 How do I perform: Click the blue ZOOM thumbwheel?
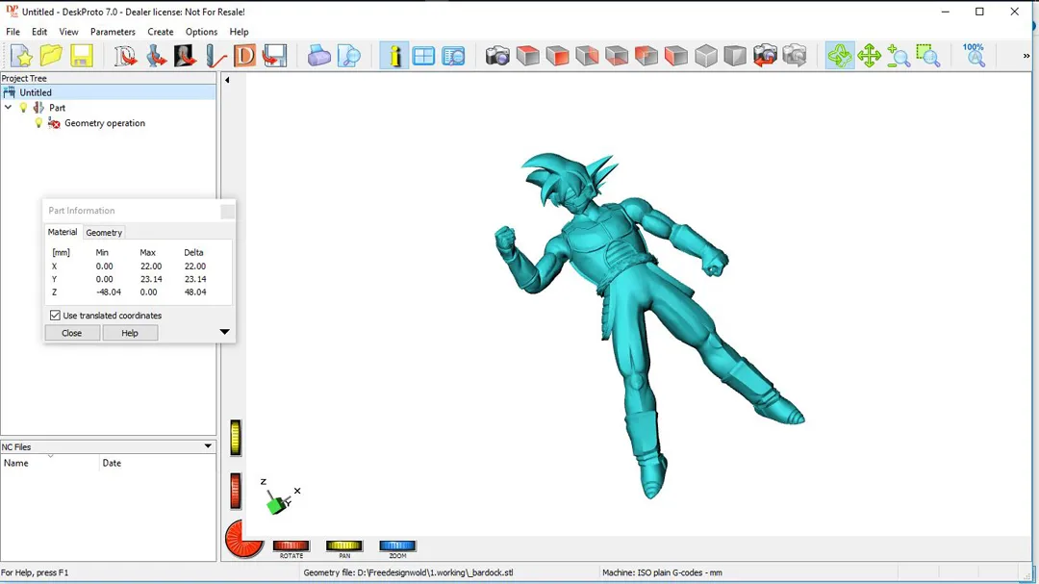point(397,546)
